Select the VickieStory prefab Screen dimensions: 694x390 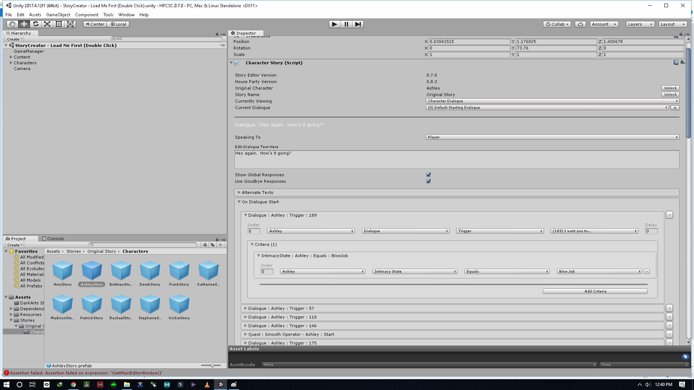coord(179,307)
